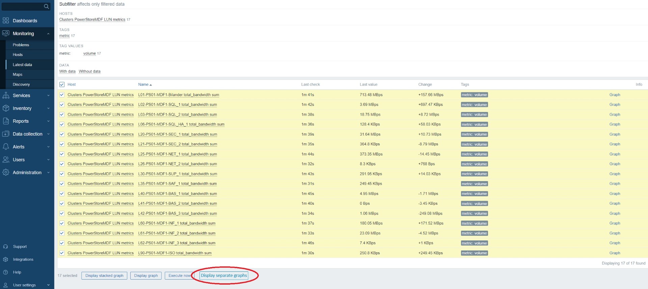
Task: Go to the Maps menu item
Action: (x=18, y=75)
